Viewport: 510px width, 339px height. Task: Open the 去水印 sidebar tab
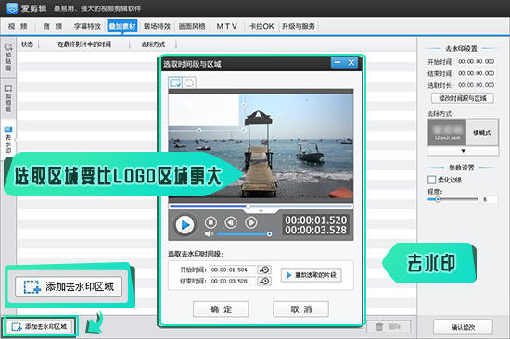(x=8, y=140)
